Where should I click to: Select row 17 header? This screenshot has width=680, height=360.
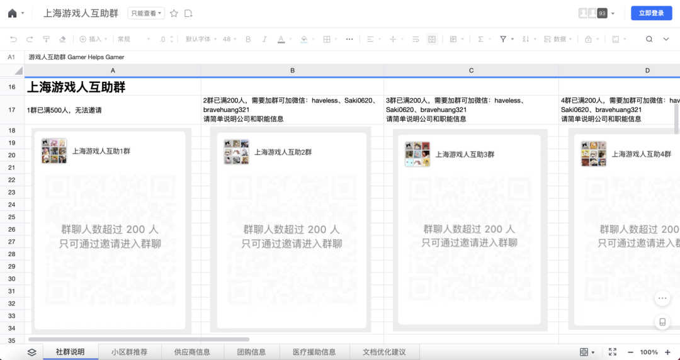tap(12, 110)
